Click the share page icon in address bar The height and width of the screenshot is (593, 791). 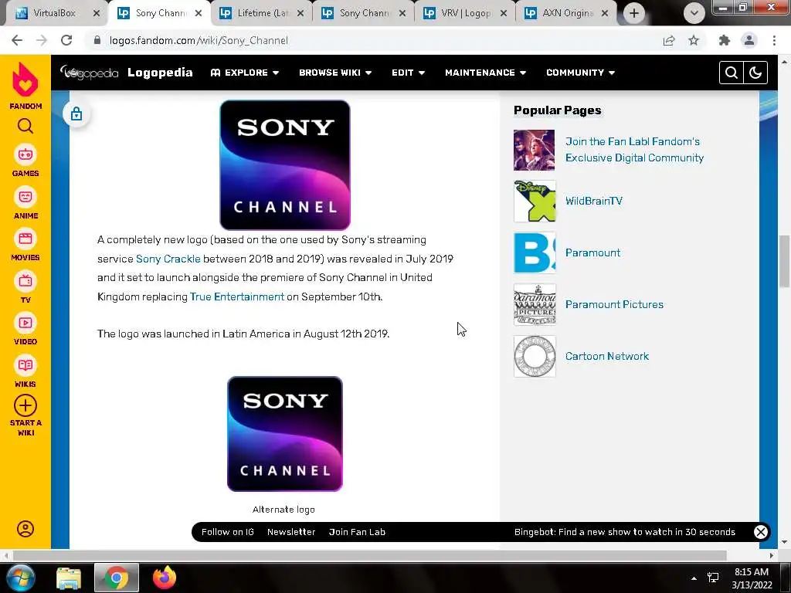click(x=669, y=40)
